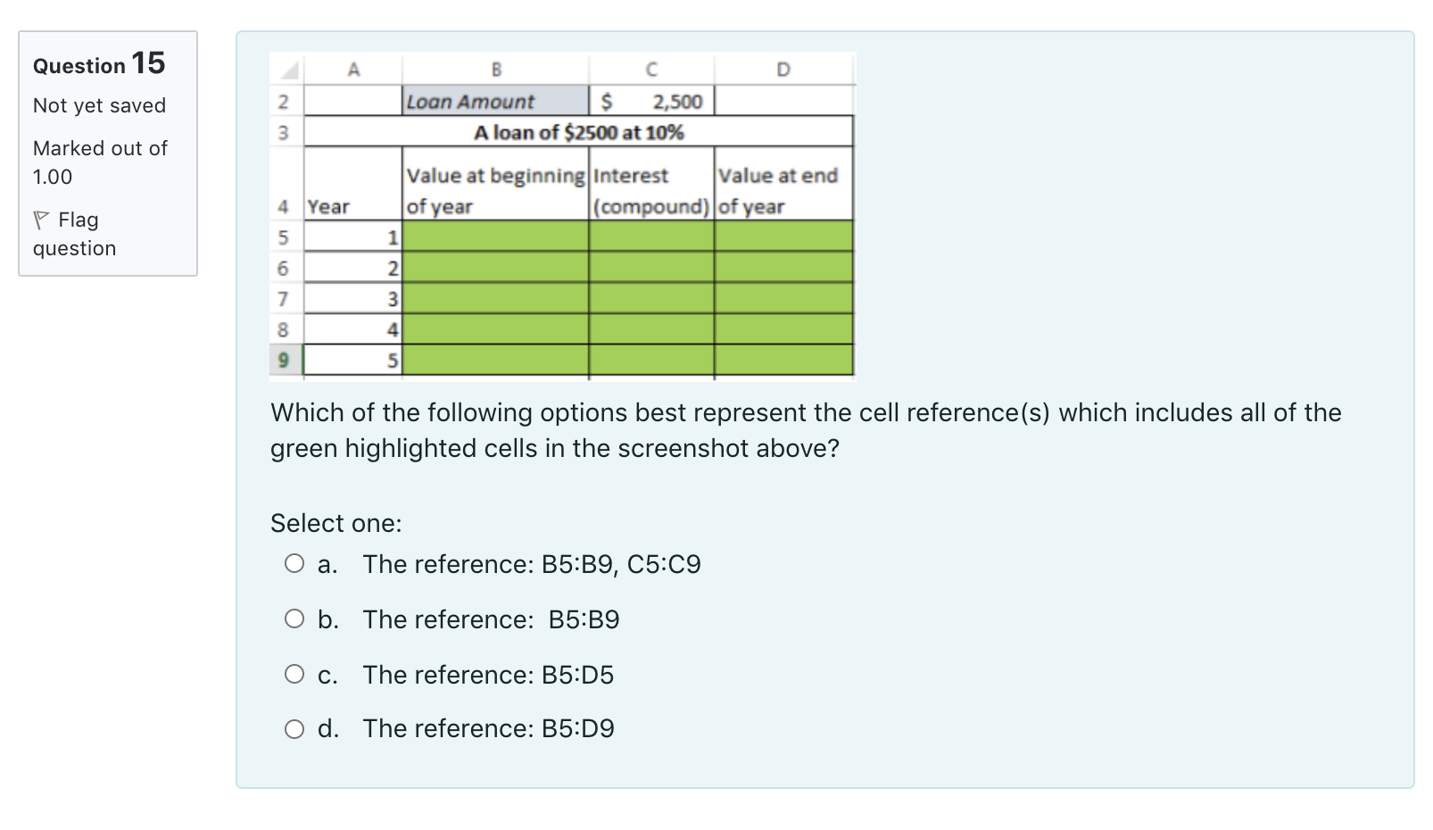Screen dimensions: 1433x830
Task: Select answer option d with reference B5:D9
Action: (294, 729)
